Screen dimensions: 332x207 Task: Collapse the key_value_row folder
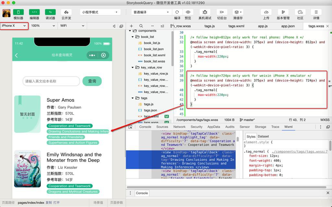pos(133,67)
